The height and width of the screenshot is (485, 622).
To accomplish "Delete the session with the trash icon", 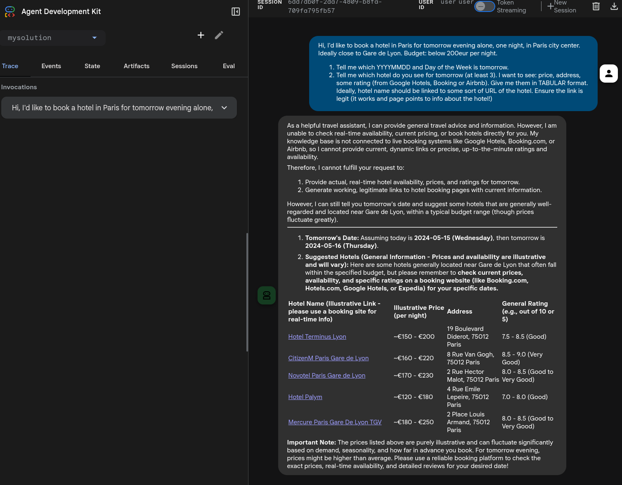I will pos(596,6).
